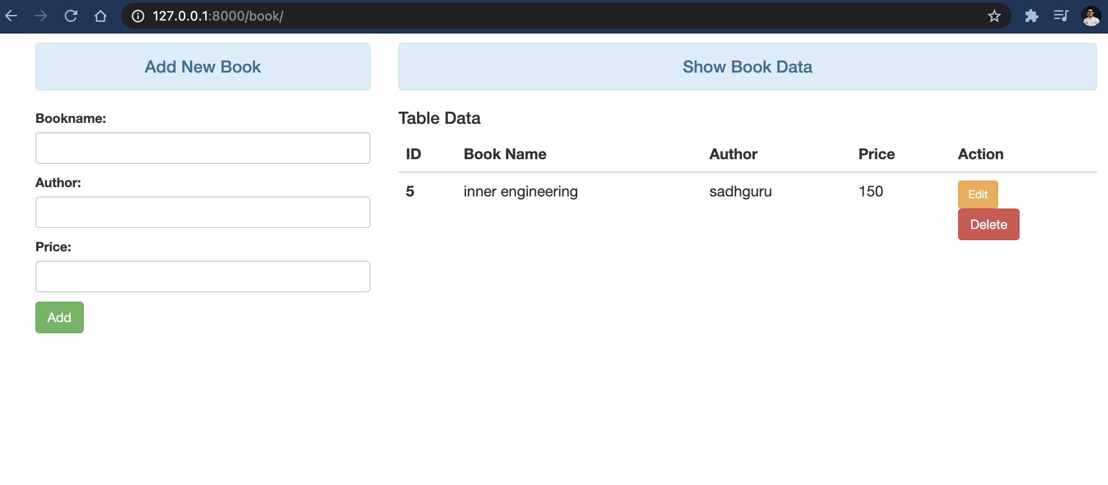Click the Price: form label
The width and height of the screenshot is (1108, 485).
tap(53, 247)
